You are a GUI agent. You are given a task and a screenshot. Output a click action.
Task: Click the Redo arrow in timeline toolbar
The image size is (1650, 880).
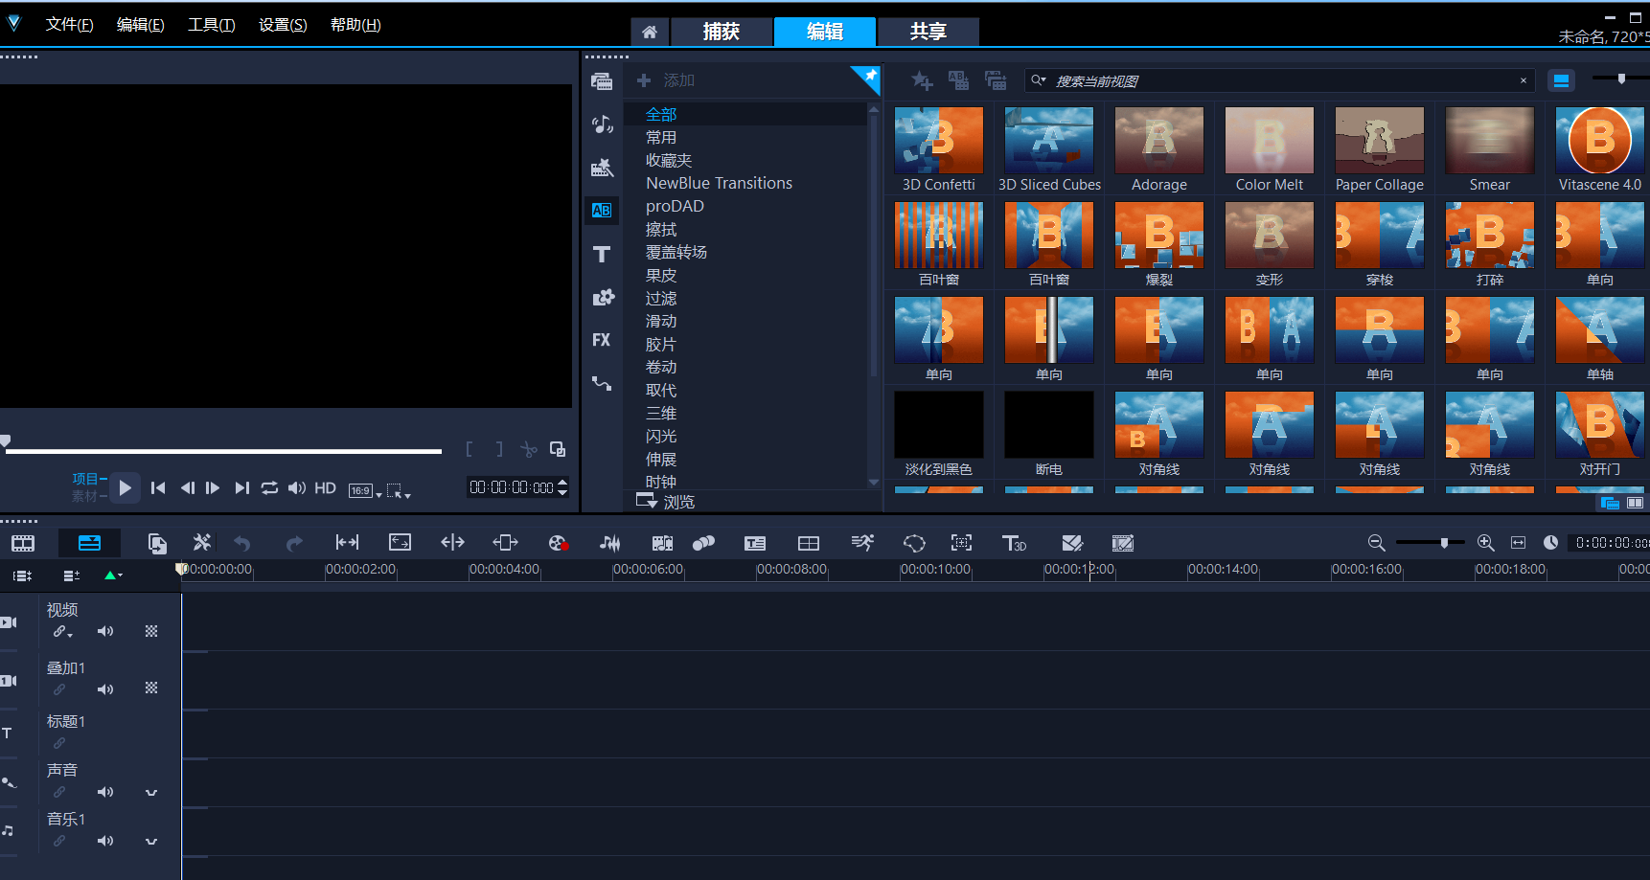294,544
